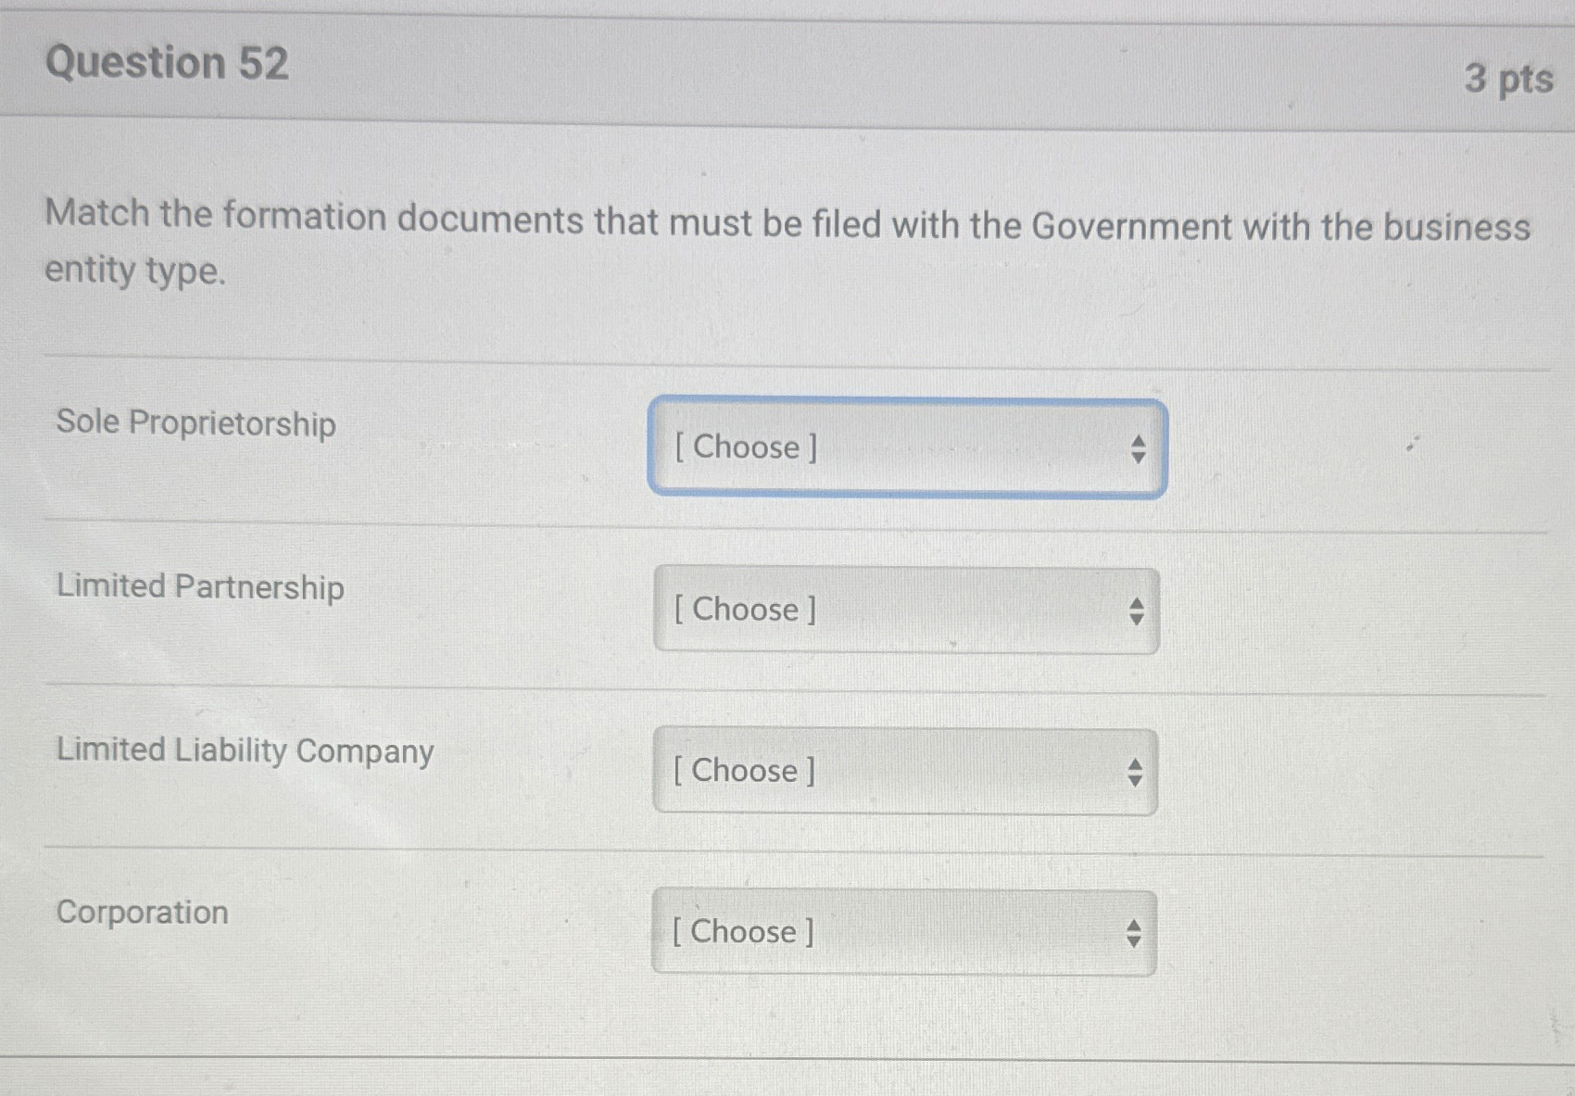Click the up/down arrows on Limited Partnership selector
Viewport: 1575px width, 1096px height.
pos(1138,611)
